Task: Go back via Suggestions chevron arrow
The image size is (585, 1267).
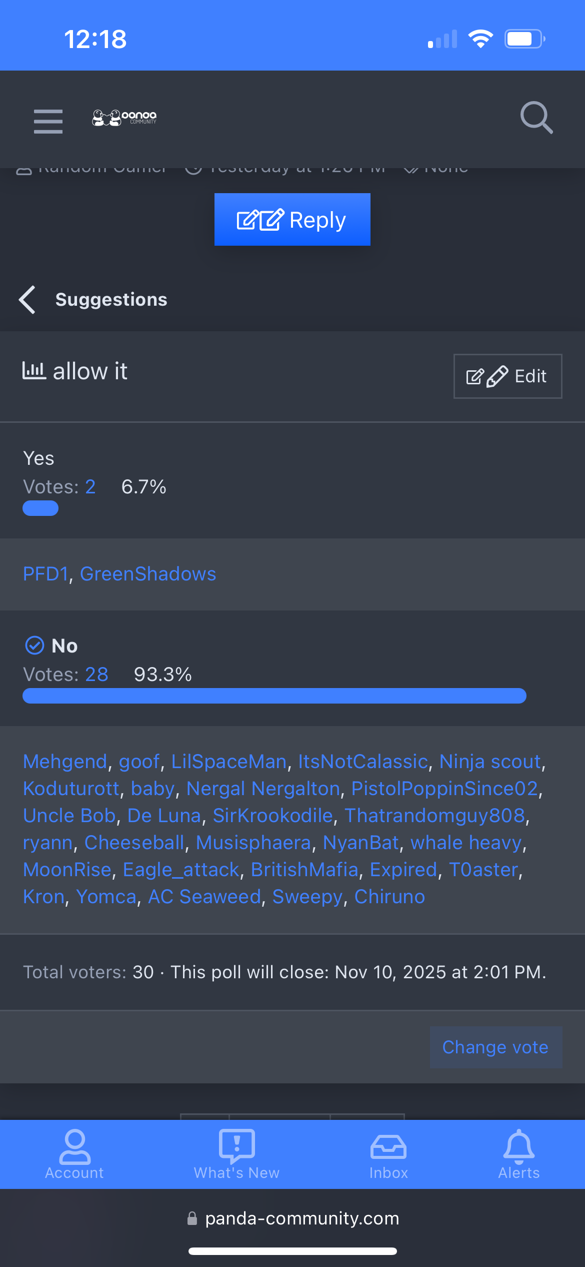Action: point(27,300)
